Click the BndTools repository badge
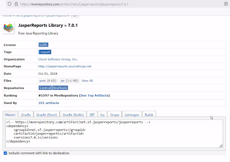The image size is (230, 162). click(x=60, y=88)
